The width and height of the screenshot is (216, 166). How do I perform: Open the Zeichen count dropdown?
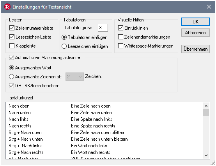pyautogui.click(x=74, y=76)
